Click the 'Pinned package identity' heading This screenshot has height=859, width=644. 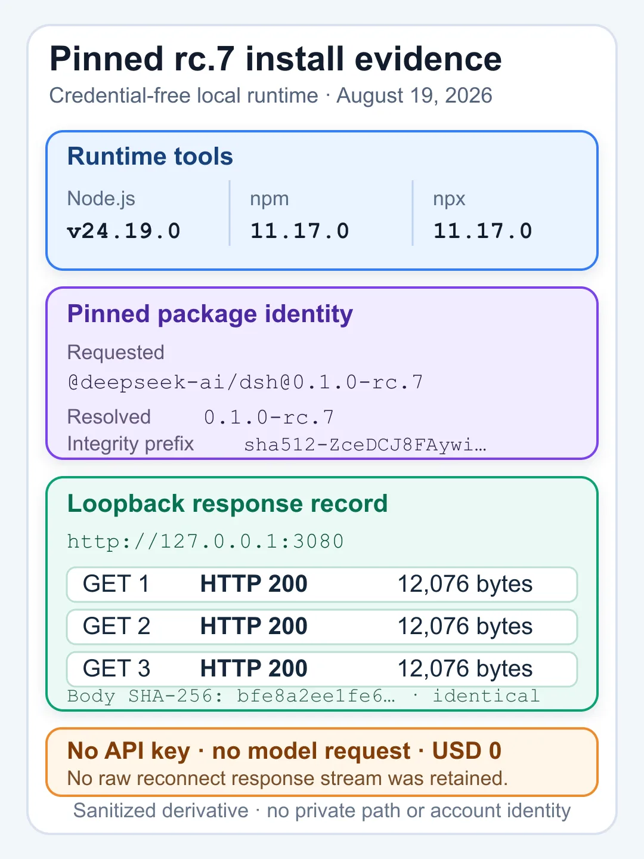tap(210, 314)
